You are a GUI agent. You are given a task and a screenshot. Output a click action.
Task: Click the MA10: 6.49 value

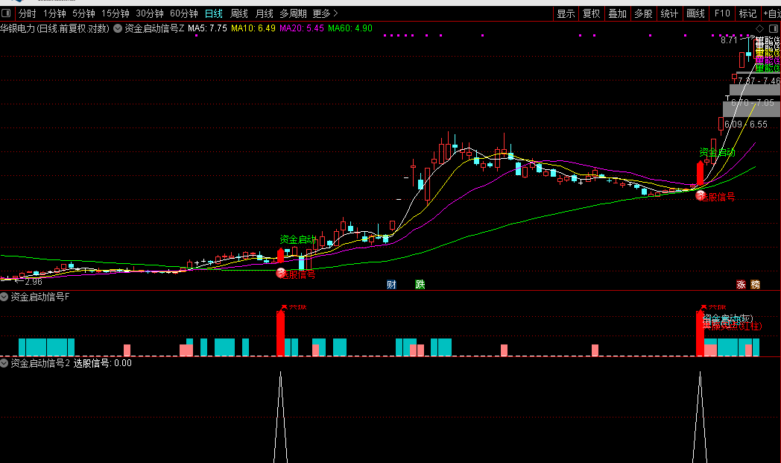(253, 28)
